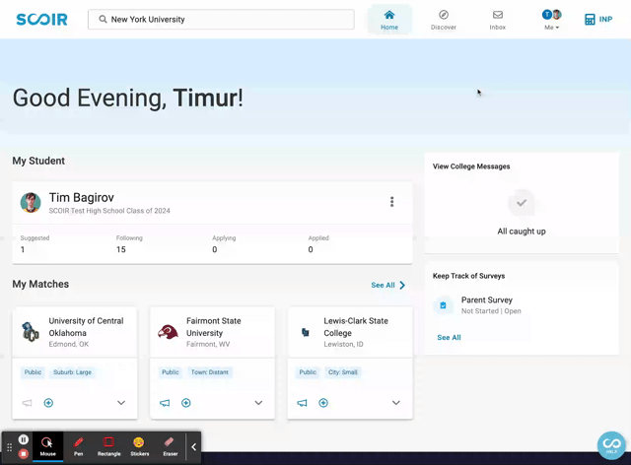Viewport: 631px width, 465px height.
Task: Click the search magnifier icon
Action: click(103, 20)
